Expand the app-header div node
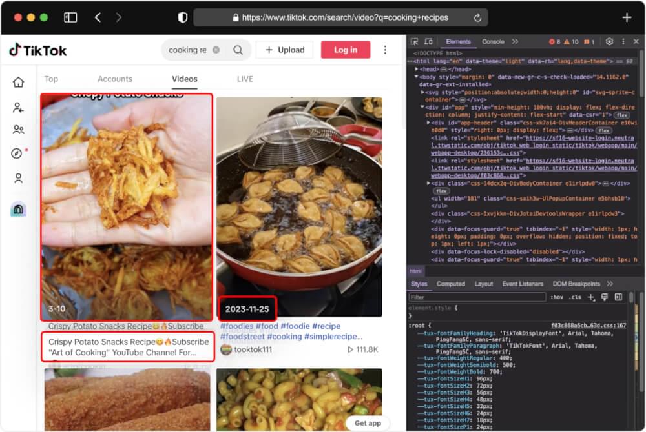This screenshot has width=646, height=432. [x=429, y=123]
